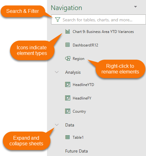
Task: Click the table icon beside Table1
Action: pyautogui.click(x=68, y=137)
